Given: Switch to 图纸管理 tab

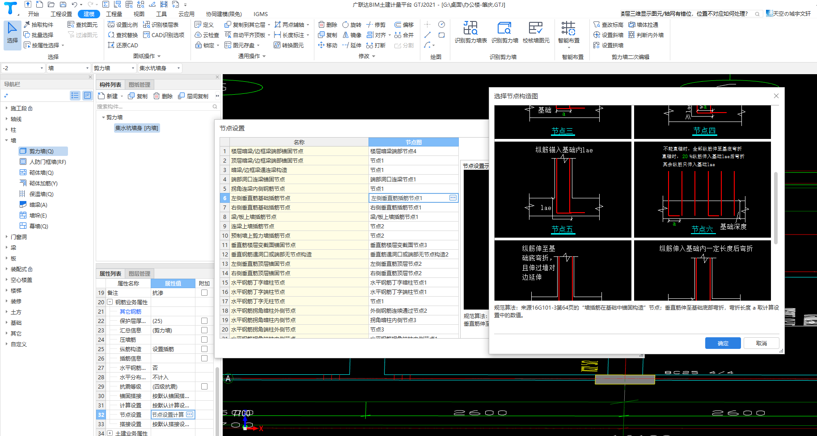Looking at the screenshot, I should click(x=140, y=84).
